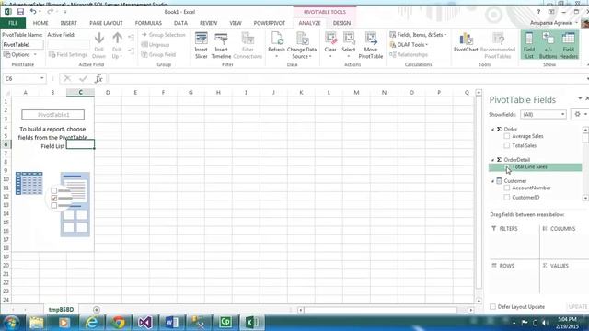Switch to the FORMULAS tab
This screenshot has height=331, width=589.
(x=148, y=23)
